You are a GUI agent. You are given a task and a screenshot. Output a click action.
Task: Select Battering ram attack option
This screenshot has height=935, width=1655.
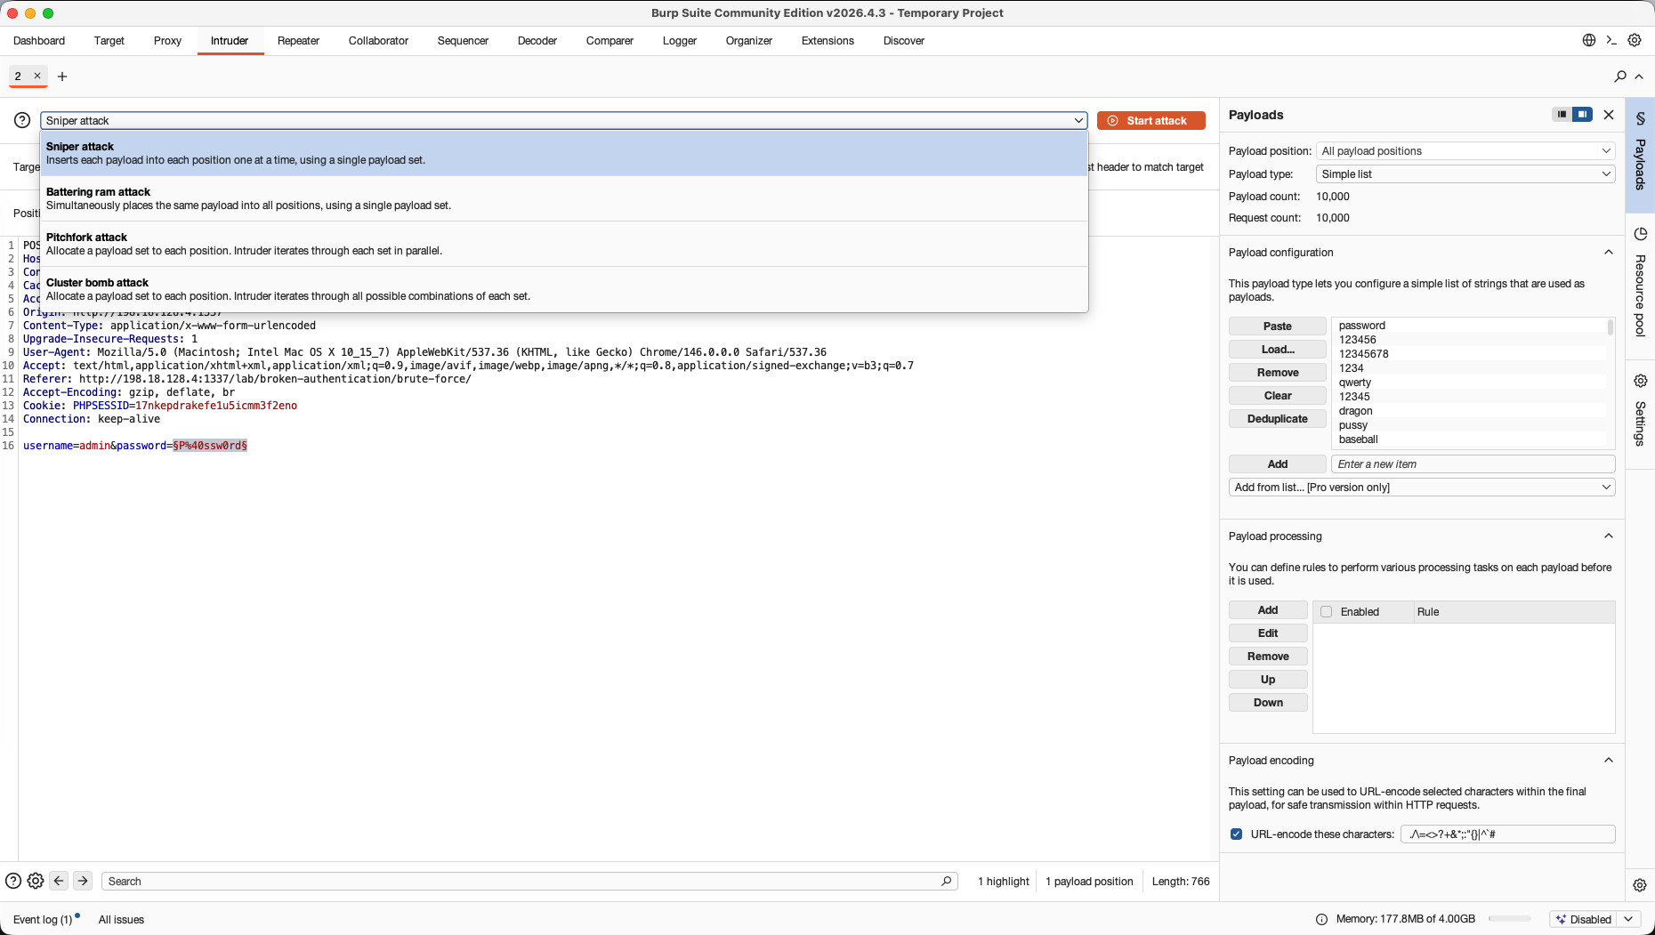tap(564, 198)
